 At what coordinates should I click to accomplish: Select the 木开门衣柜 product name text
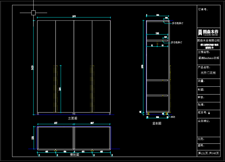(x=208, y=73)
